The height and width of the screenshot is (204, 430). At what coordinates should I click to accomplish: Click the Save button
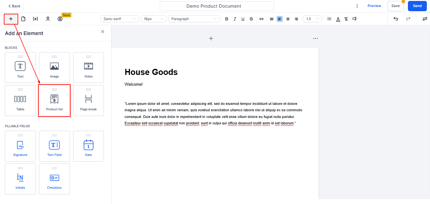(x=395, y=6)
